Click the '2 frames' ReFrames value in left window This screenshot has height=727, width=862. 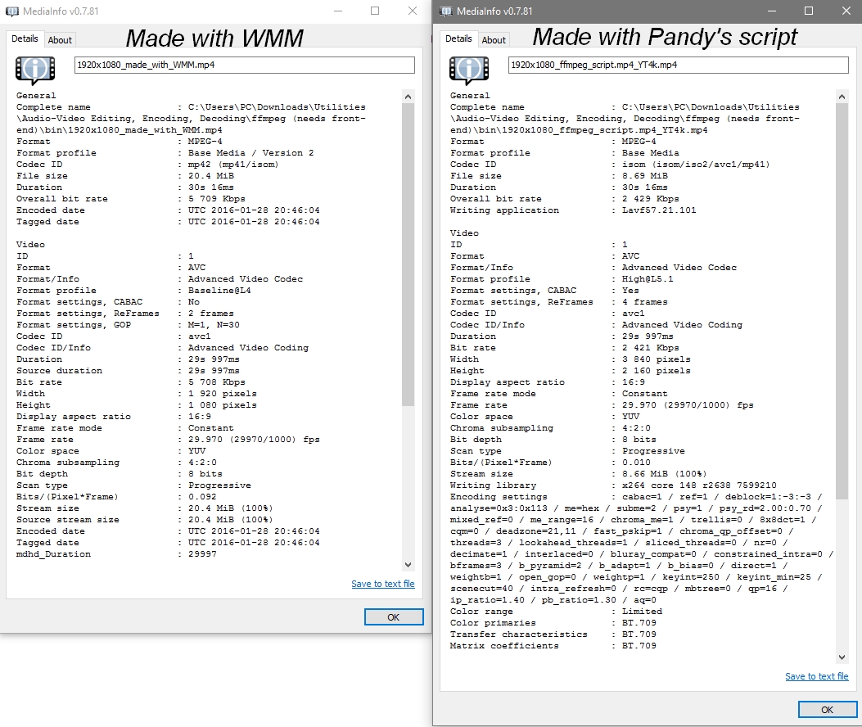(x=211, y=314)
